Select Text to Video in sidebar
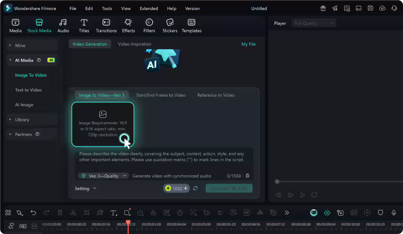The width and height of the screenshot is (403, 234). [28, 90]
